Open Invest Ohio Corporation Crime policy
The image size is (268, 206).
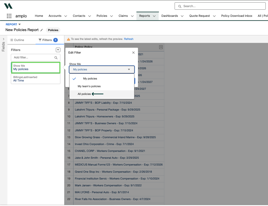tap(104, 144)
